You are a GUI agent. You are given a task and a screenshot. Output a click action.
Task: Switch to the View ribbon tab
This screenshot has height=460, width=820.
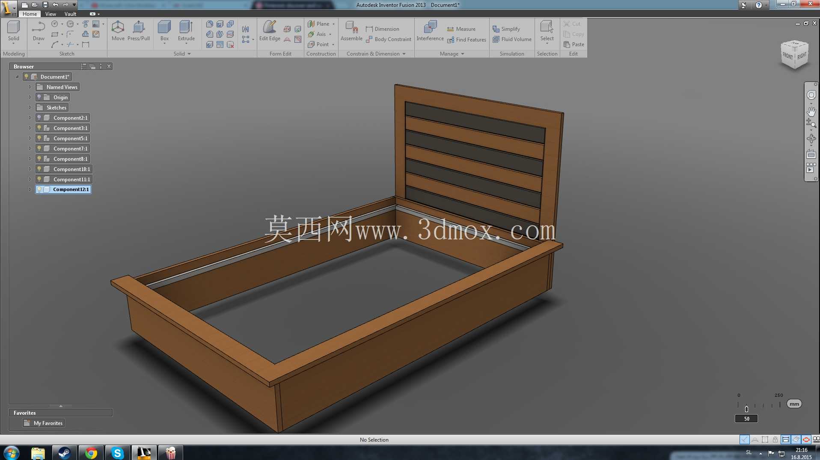[x=51, y=14]
